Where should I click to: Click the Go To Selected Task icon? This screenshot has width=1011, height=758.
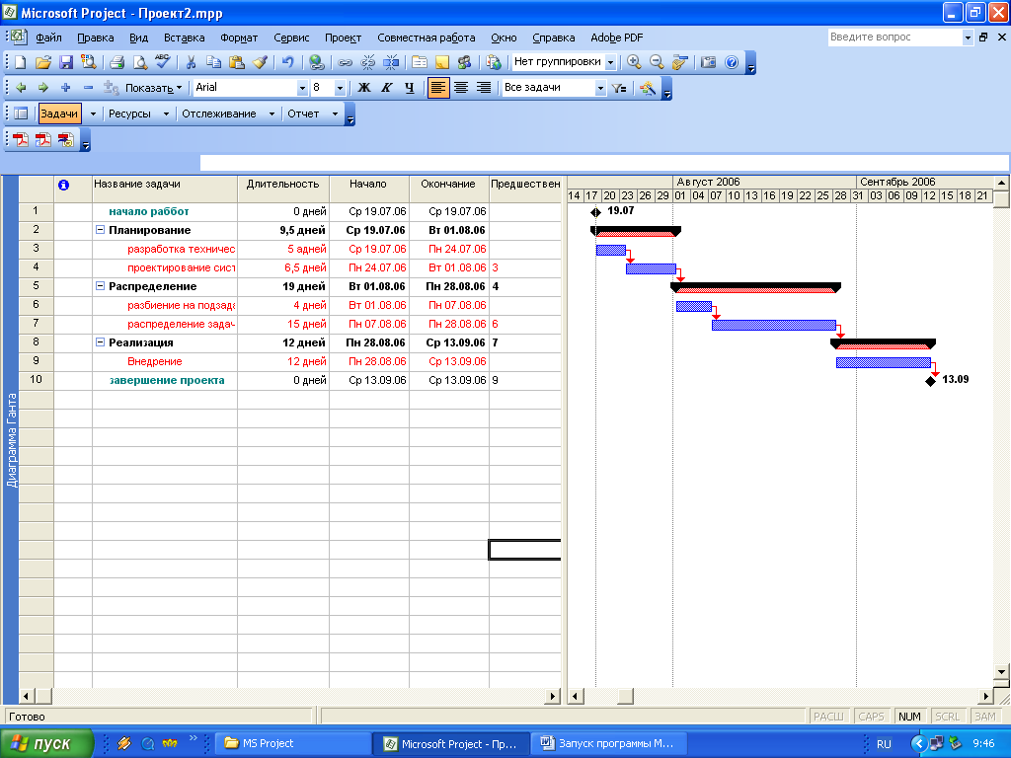(679, 62)
